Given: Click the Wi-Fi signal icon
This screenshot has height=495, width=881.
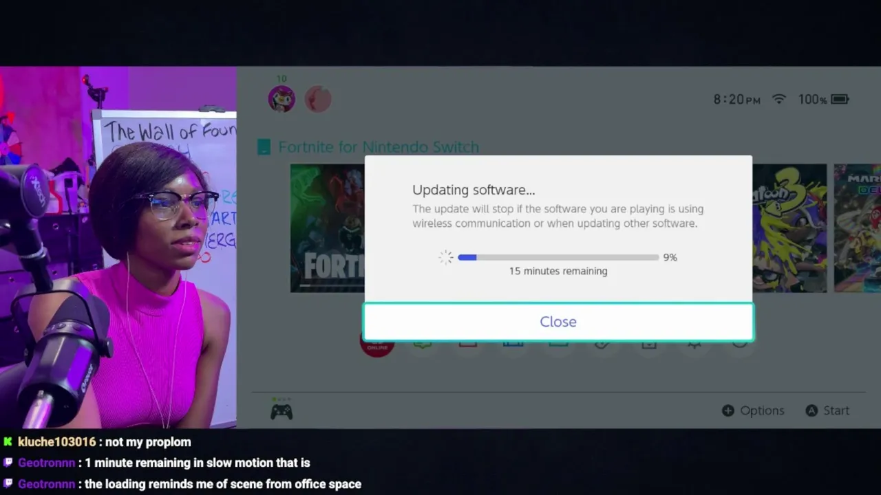Looking at the screenshot, I should click(x=779, y=99).
